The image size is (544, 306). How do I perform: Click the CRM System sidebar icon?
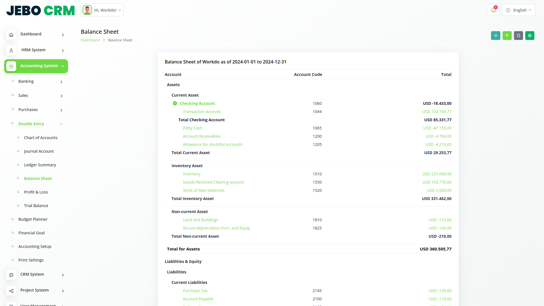click(11, 275)
